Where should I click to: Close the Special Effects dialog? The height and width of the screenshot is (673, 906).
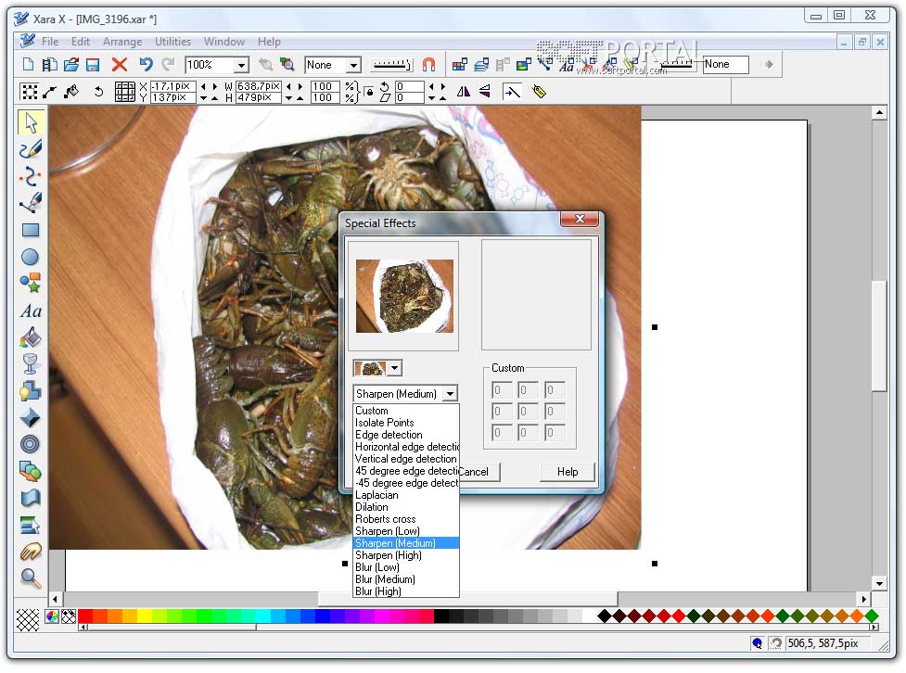pos(580,219)
